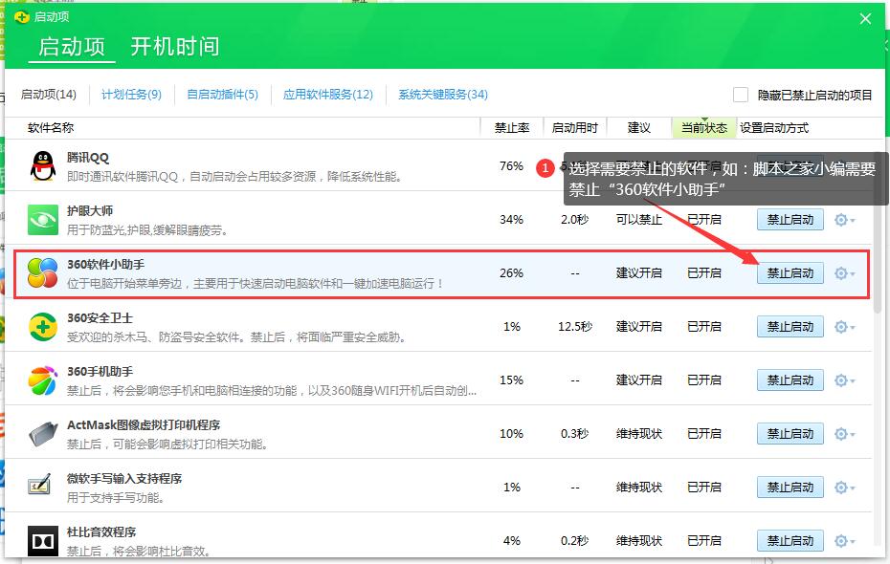Click 禁止启动 button for 360软件小助手
Screen dimensions: 890x564
click(x=790, y=273)
